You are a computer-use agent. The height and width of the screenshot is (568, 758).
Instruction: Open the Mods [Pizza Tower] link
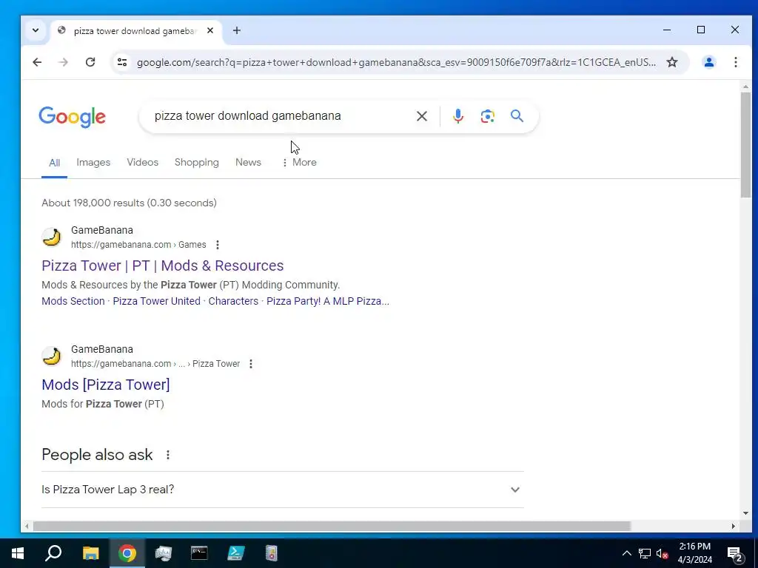106,385
